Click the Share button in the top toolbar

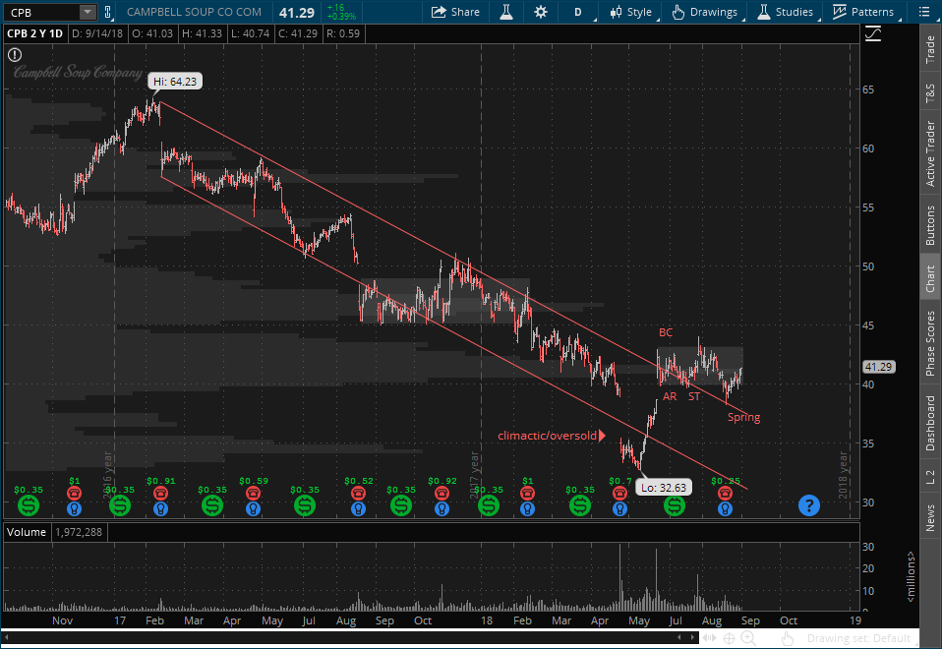click(455, 12)
